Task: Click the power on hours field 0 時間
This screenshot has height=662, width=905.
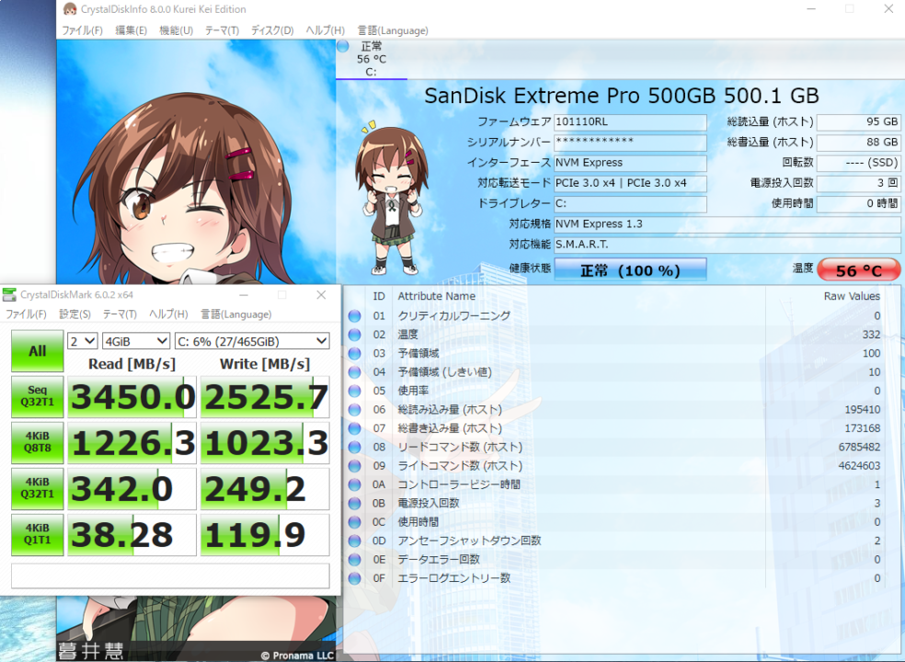Action: click(859, 204)
